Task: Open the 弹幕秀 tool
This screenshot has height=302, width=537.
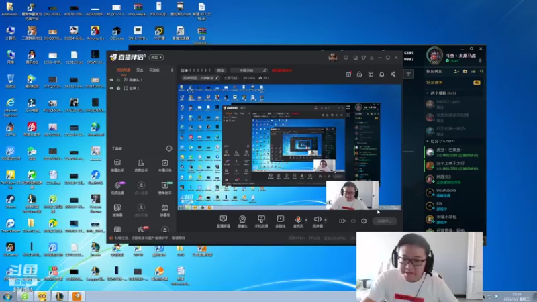Action: 164,210
